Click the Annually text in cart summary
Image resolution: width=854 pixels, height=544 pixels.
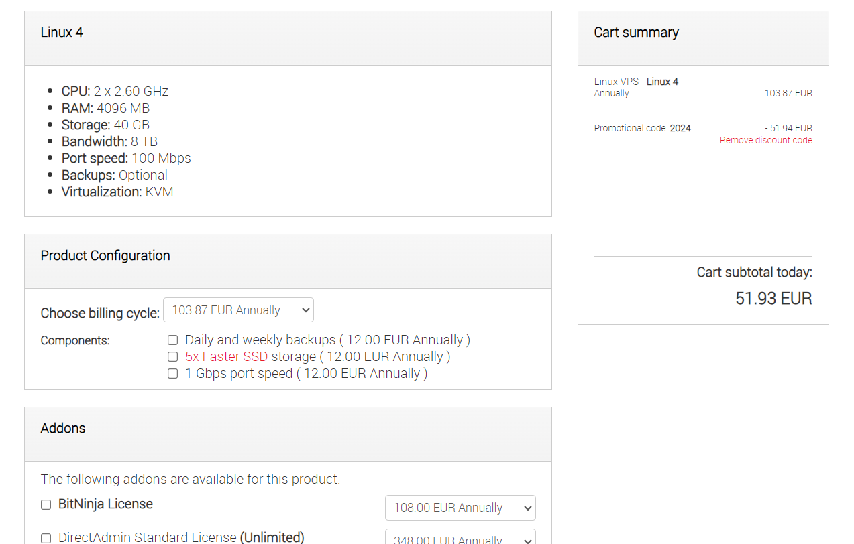611,93
